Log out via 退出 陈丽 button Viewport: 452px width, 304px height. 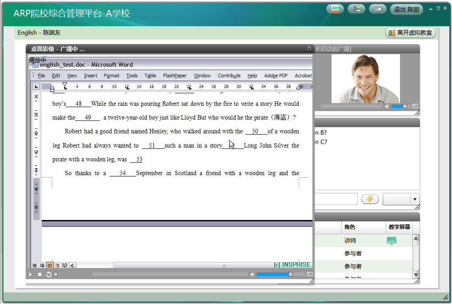(x=407, y=9)
